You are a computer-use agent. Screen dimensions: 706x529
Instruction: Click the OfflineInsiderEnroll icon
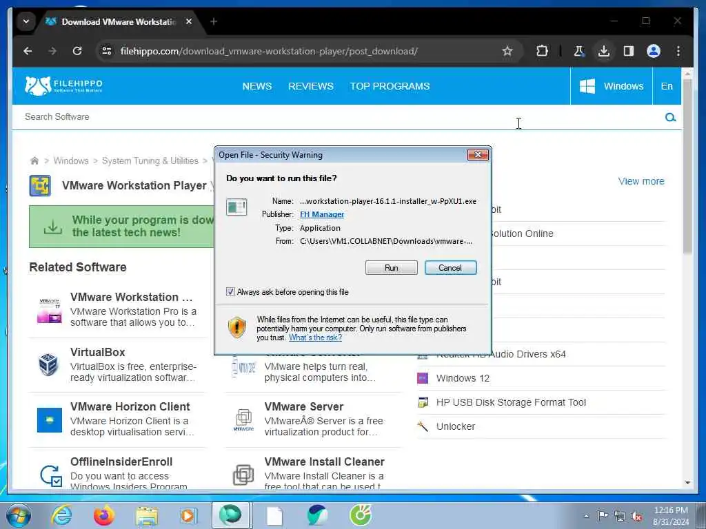coord(50,475)
